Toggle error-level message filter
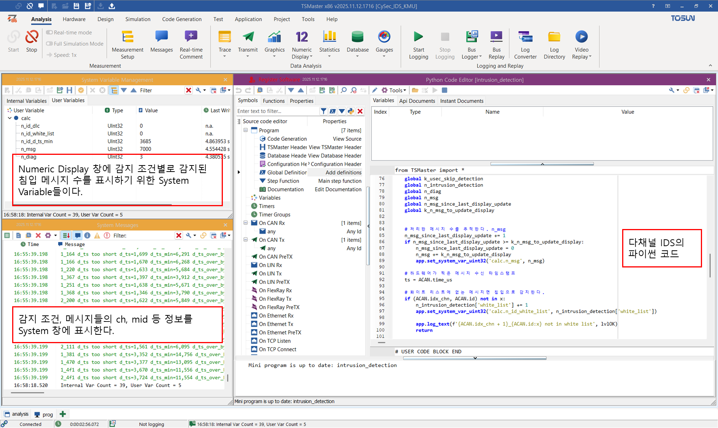Screen dimensions: 718x428 tap(107, 235)
